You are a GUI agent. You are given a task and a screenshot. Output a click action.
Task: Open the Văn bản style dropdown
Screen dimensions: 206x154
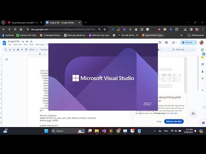point(44,50)
